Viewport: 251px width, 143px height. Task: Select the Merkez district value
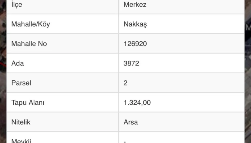pyautogui.click(x=134, y=5)
